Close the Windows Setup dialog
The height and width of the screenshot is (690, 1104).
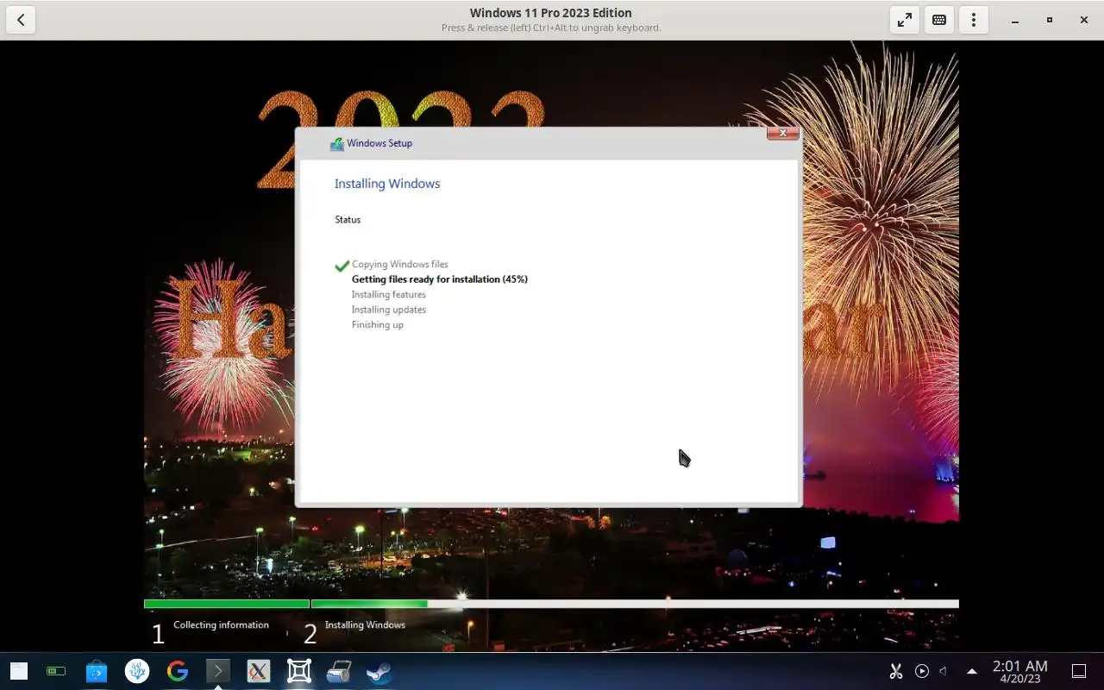pos(782,133)
